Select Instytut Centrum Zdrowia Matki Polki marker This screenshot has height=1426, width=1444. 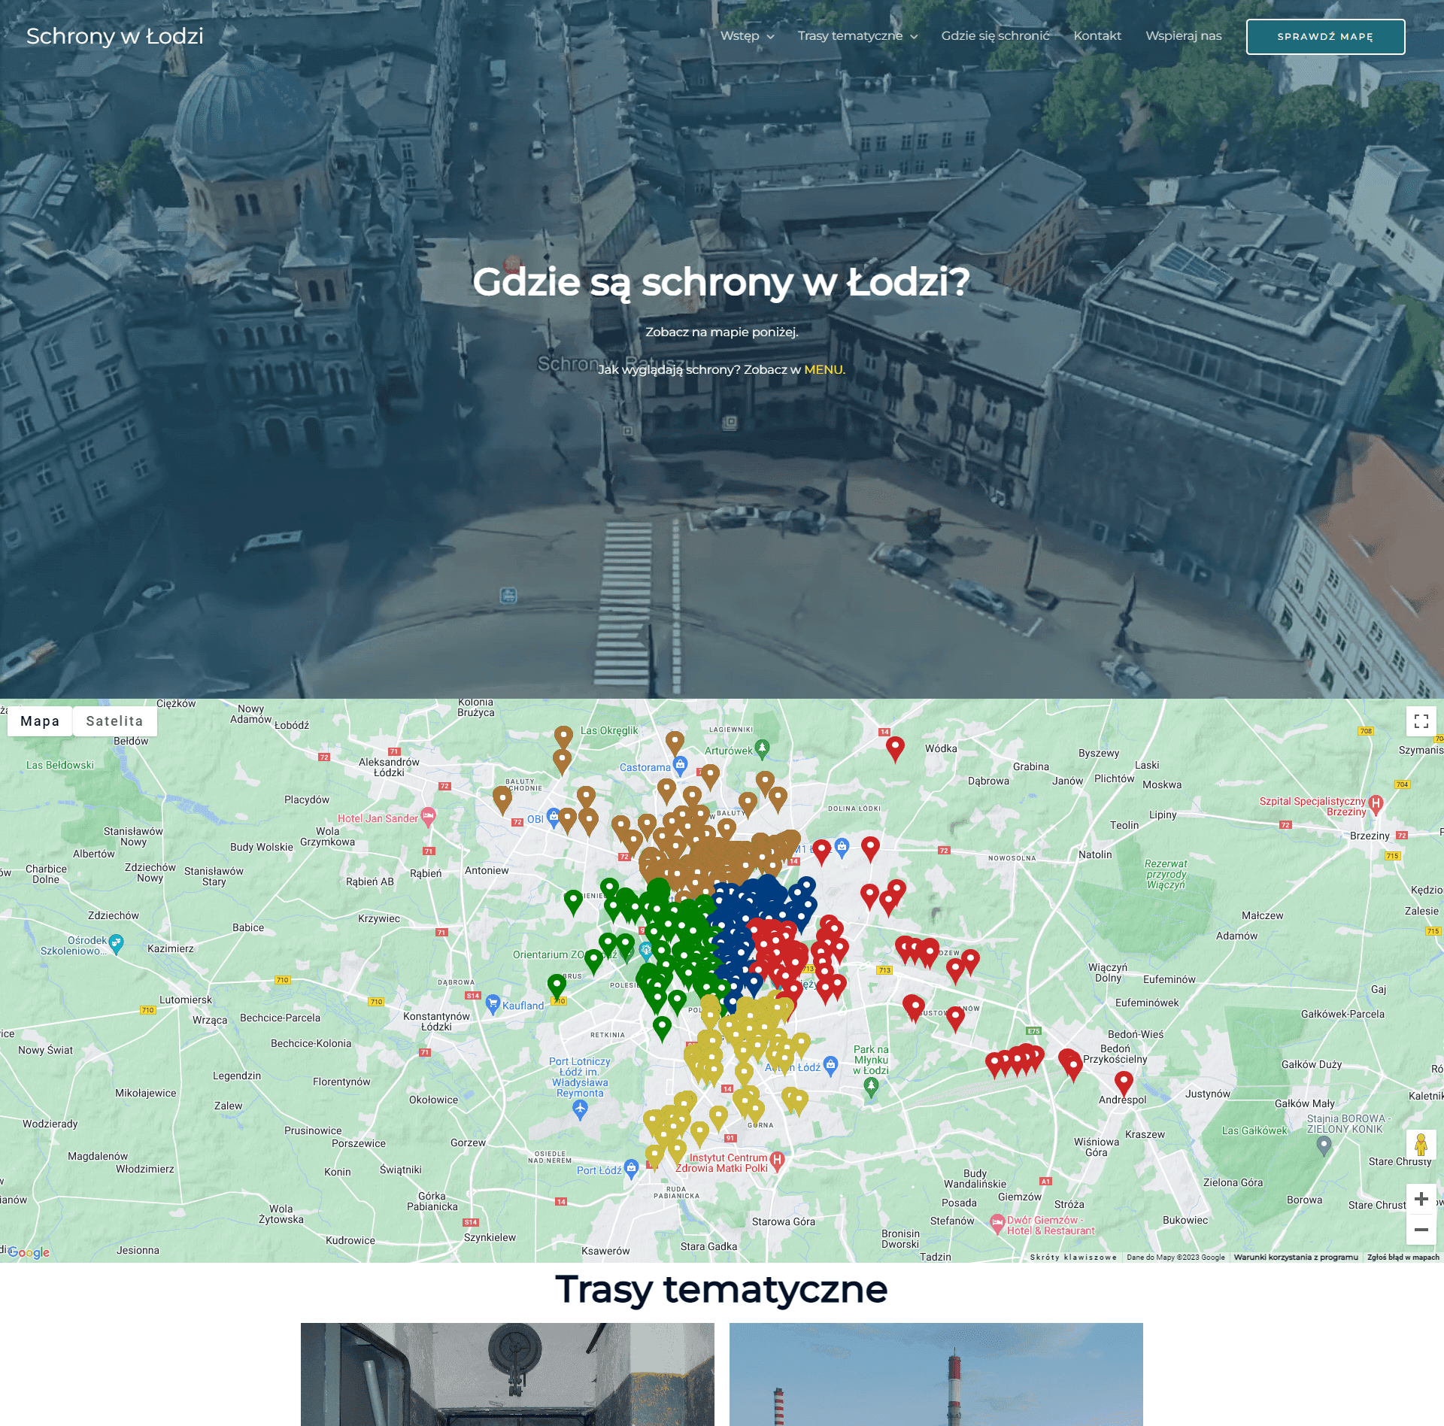coord(777,1160)
